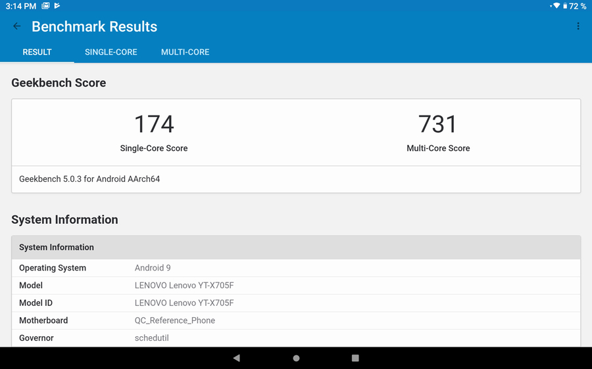Tap the Model ID row label
592x369 pixels.
click(36, 303)
